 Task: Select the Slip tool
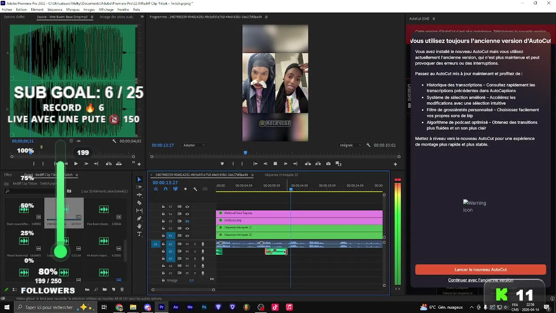tap(139, 210)
